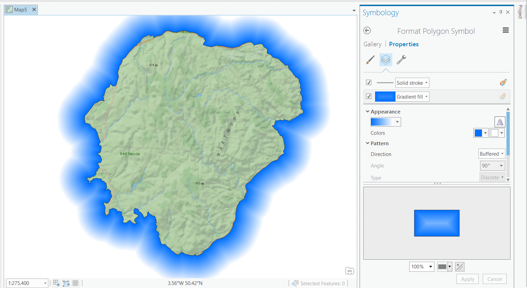Uncheck the Gradient fill layer checkbox
Screen dimensions: 527x288
click(x=369, y=96)
